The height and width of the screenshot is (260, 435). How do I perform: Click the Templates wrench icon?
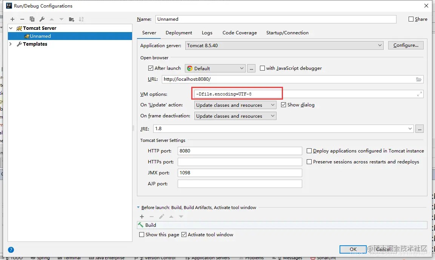19,44
